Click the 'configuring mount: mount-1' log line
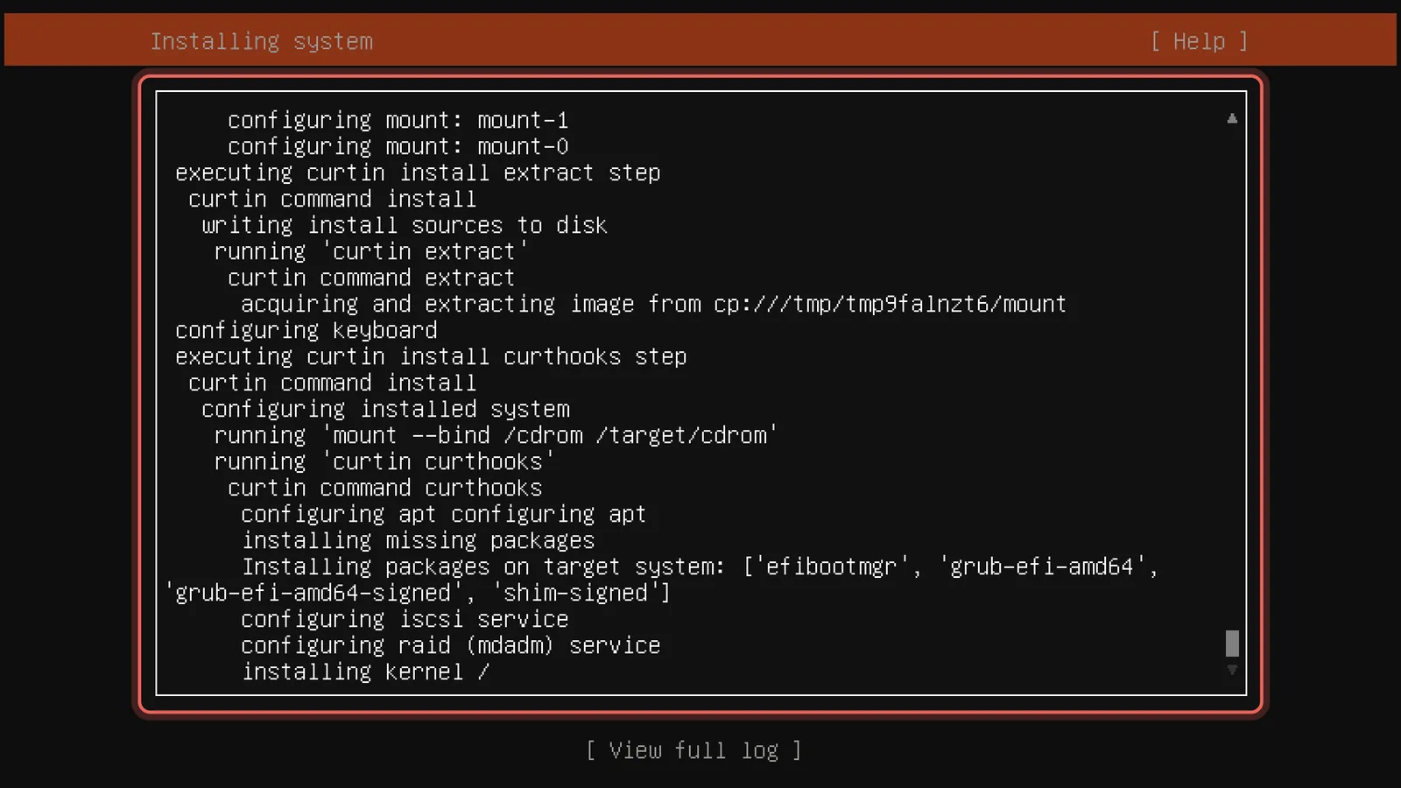 tap(398, 120)
